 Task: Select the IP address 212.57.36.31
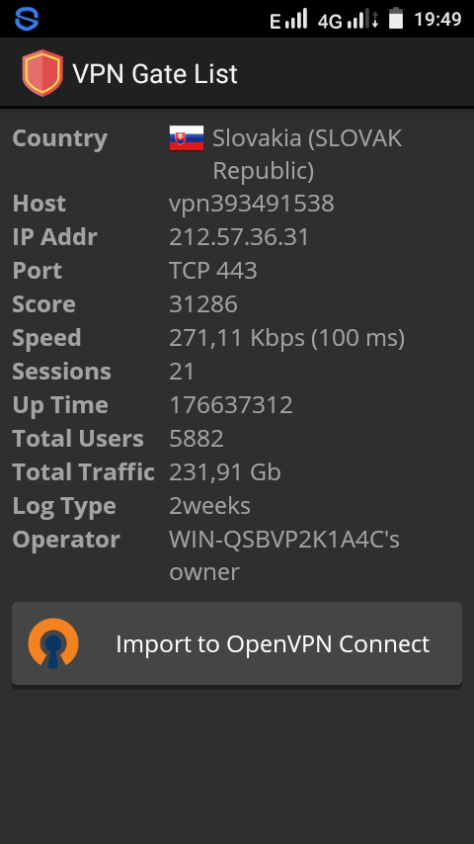click(x=239, y=237)
